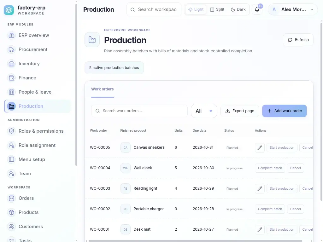Expand the Alex Mor... user menu
Screen dimensions: 323x242
pyautogui.click(x=293, y=9)
